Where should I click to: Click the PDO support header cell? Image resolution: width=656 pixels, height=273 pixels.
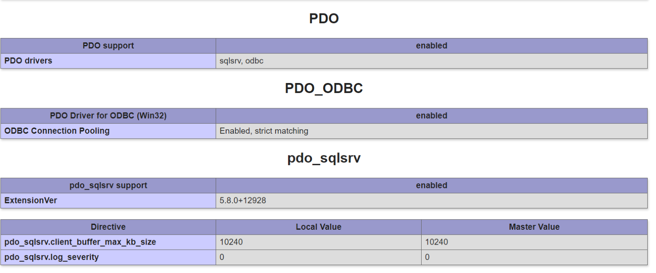108,46
